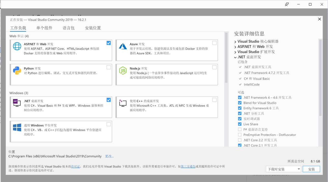This screenshot has width=328, height=182.
Task: Minimize the Visual Studio Installer window
Action: 299,4
